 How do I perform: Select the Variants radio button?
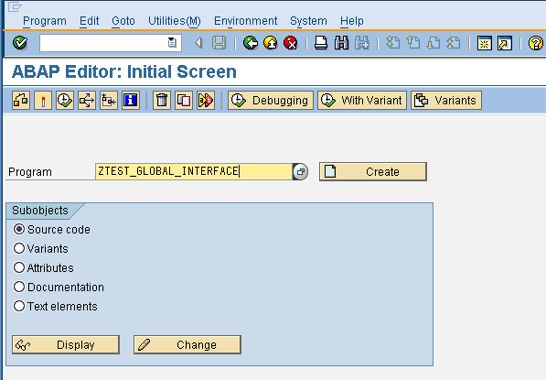[x=19, y=248]
